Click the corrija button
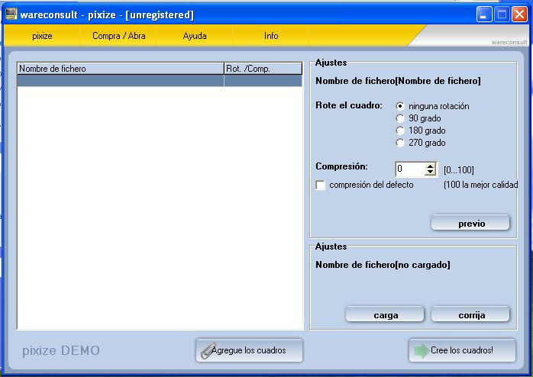Viewport: 533px width, 377px height. click(470, 315)
